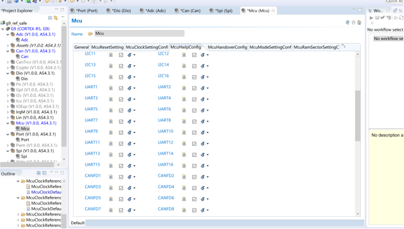
Task: Toggle the UART2 checkbox
Action: (x=194, y=88)
